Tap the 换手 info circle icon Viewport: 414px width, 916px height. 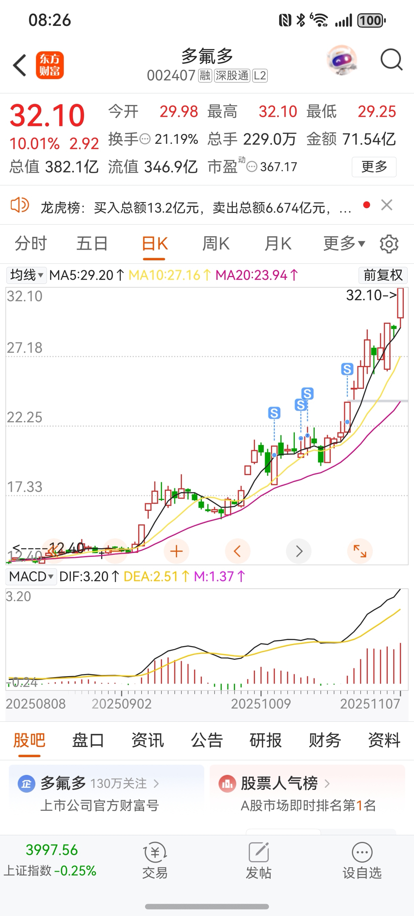point(145,139)
